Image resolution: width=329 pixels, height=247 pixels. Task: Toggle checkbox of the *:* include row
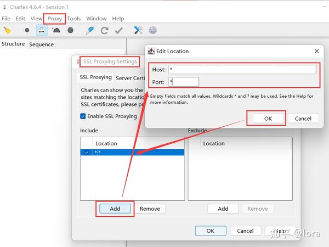coord(87,152)
